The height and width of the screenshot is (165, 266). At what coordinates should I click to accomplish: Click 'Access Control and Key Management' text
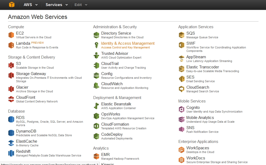pos(126,48)
